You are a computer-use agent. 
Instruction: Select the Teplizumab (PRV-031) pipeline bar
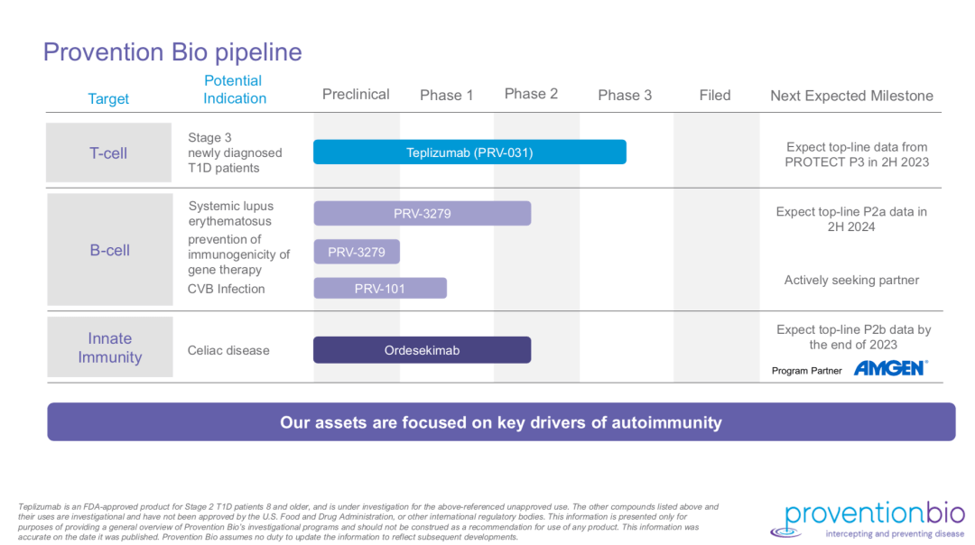point(469,152)
